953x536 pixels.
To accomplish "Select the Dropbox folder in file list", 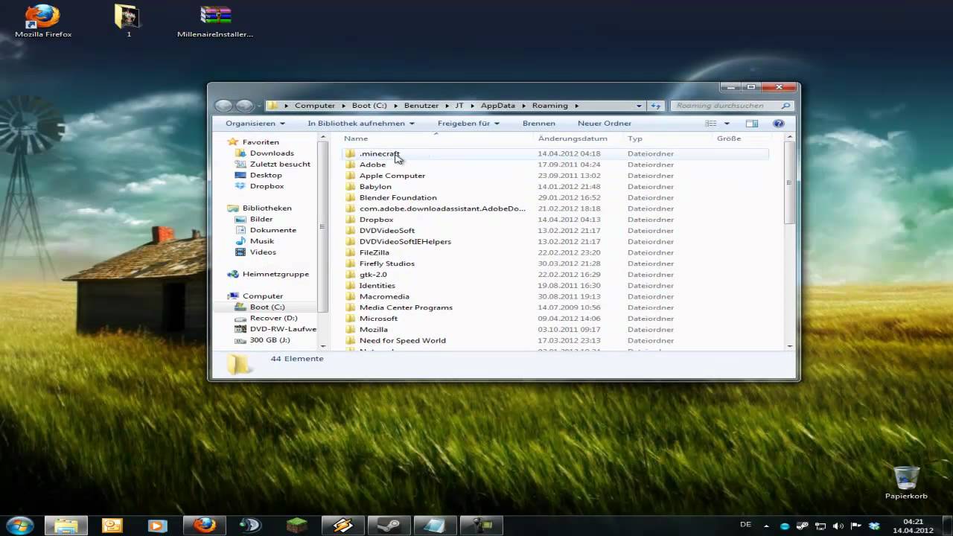I will click(376, 220).
